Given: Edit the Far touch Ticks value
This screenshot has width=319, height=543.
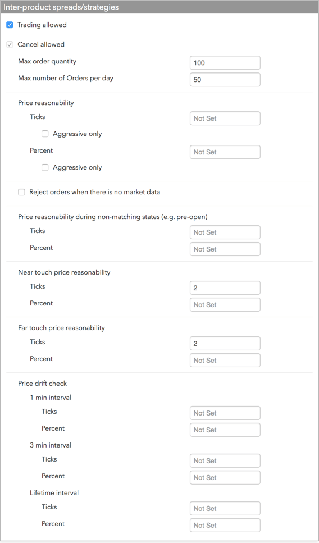Looking at the screenshot, I should click(x=225, y=344).
